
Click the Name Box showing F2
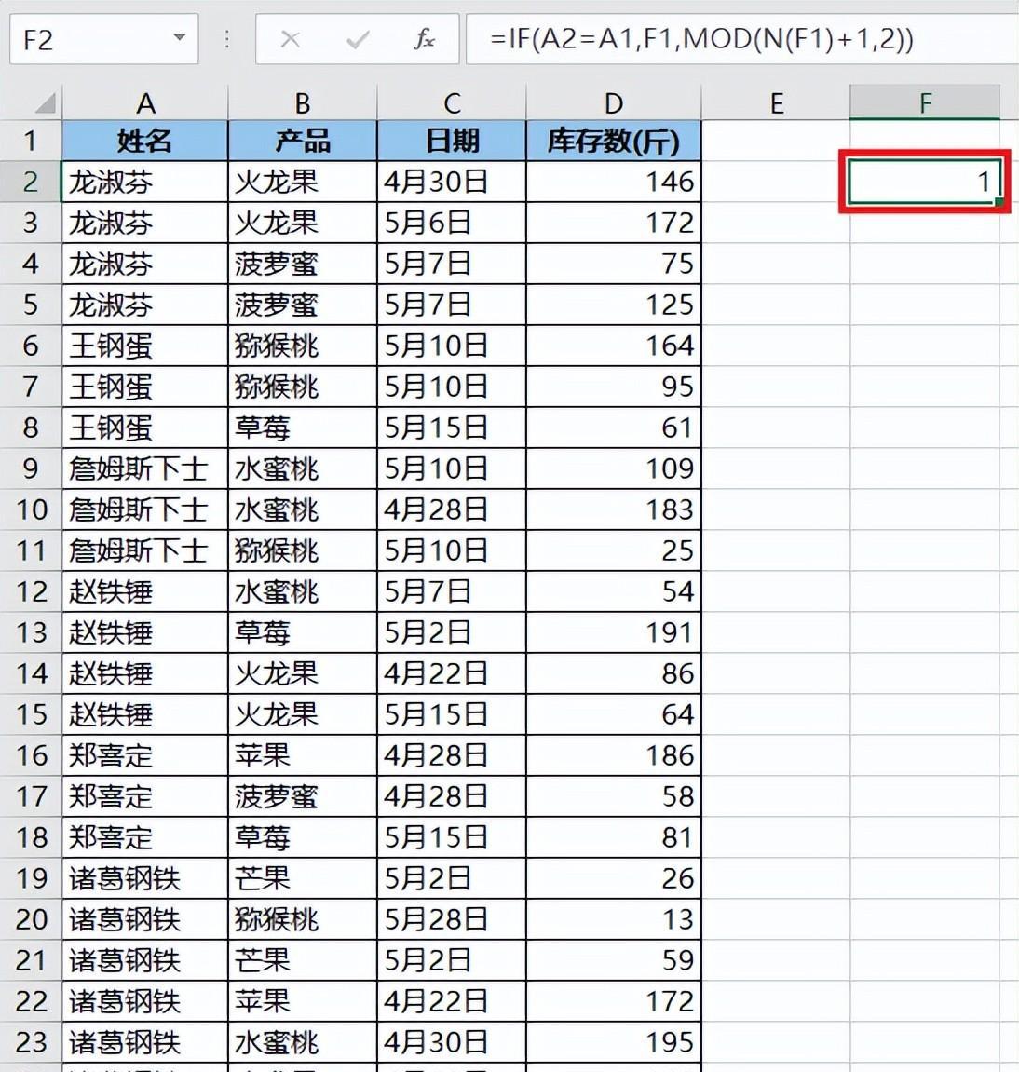coord(104,39)
